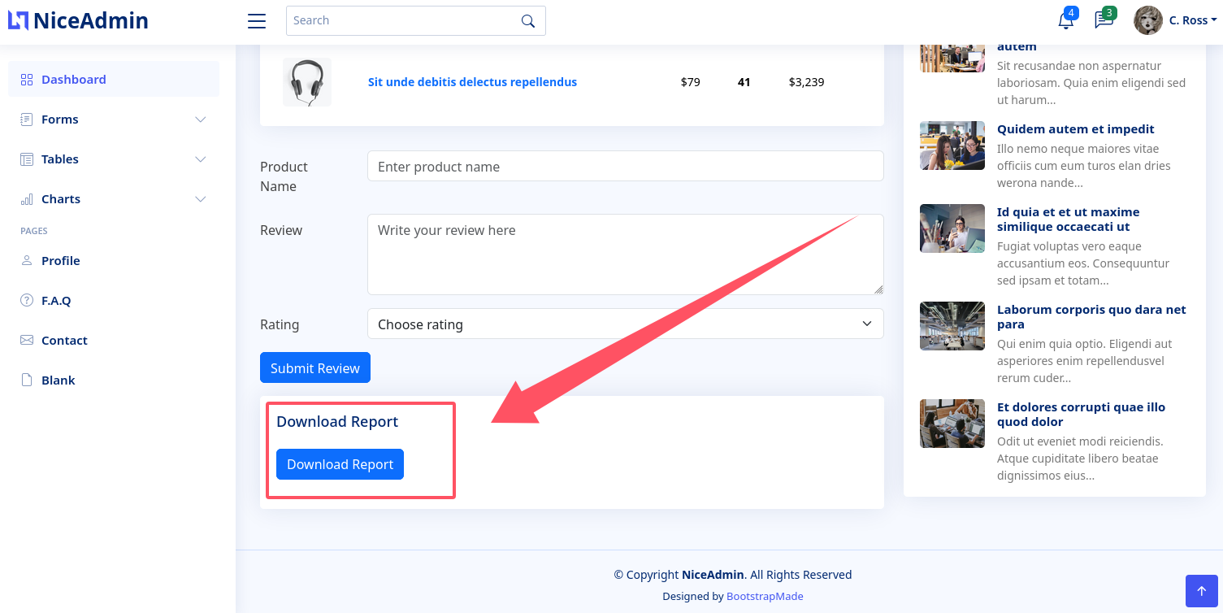The width and height of the screenshot is (1223, 613).
Task: Toggle the sidebar with the hamburger icon
Action: [x=257, y=21]
